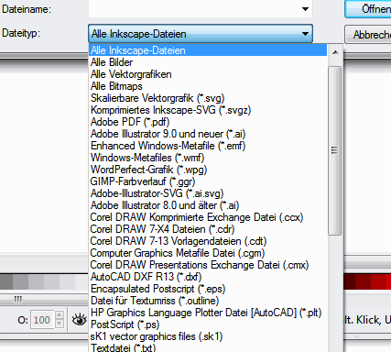Collapse the Dateityp dropdown via arrow
Image resolution: width=391 pixels, height=352 pixels.
305,34
